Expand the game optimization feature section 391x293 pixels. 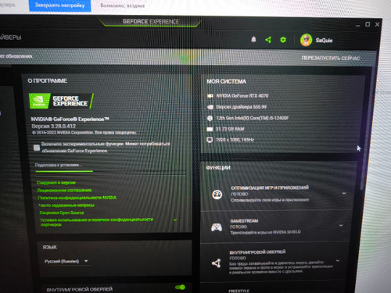coord(344,193)
